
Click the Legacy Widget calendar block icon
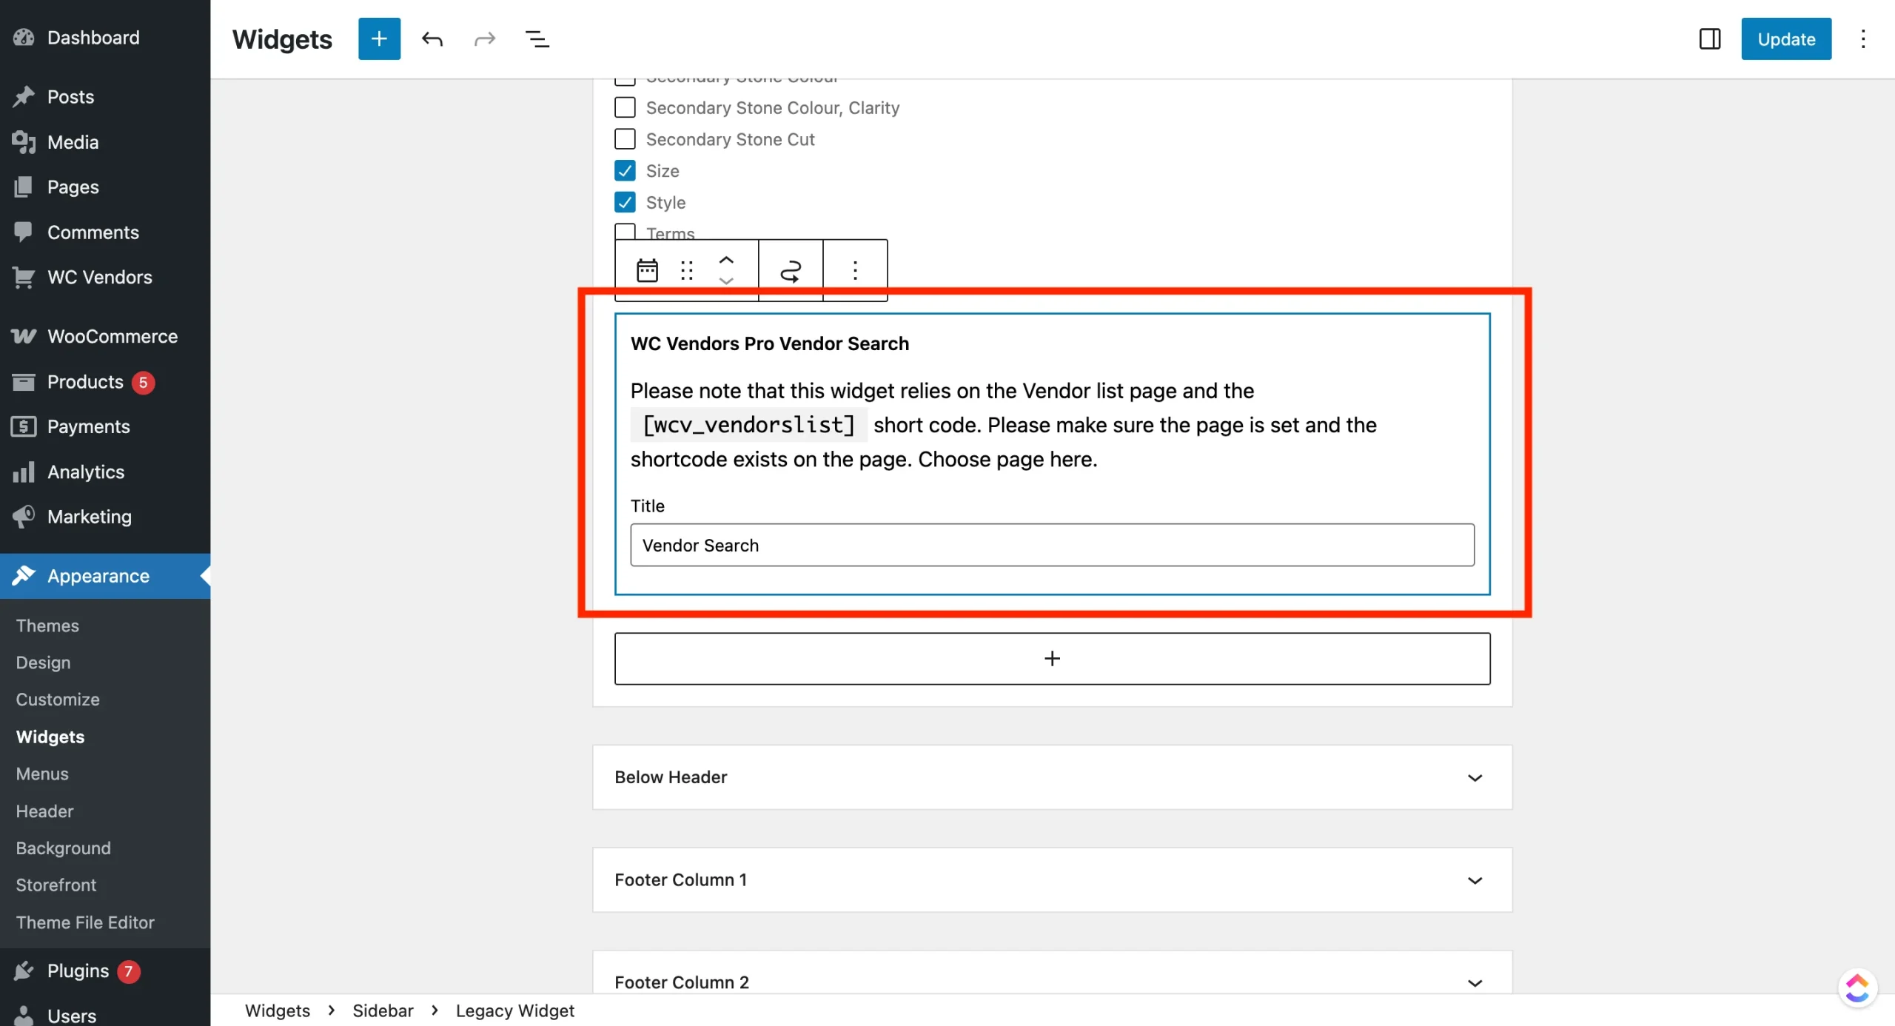click(647, 270)
